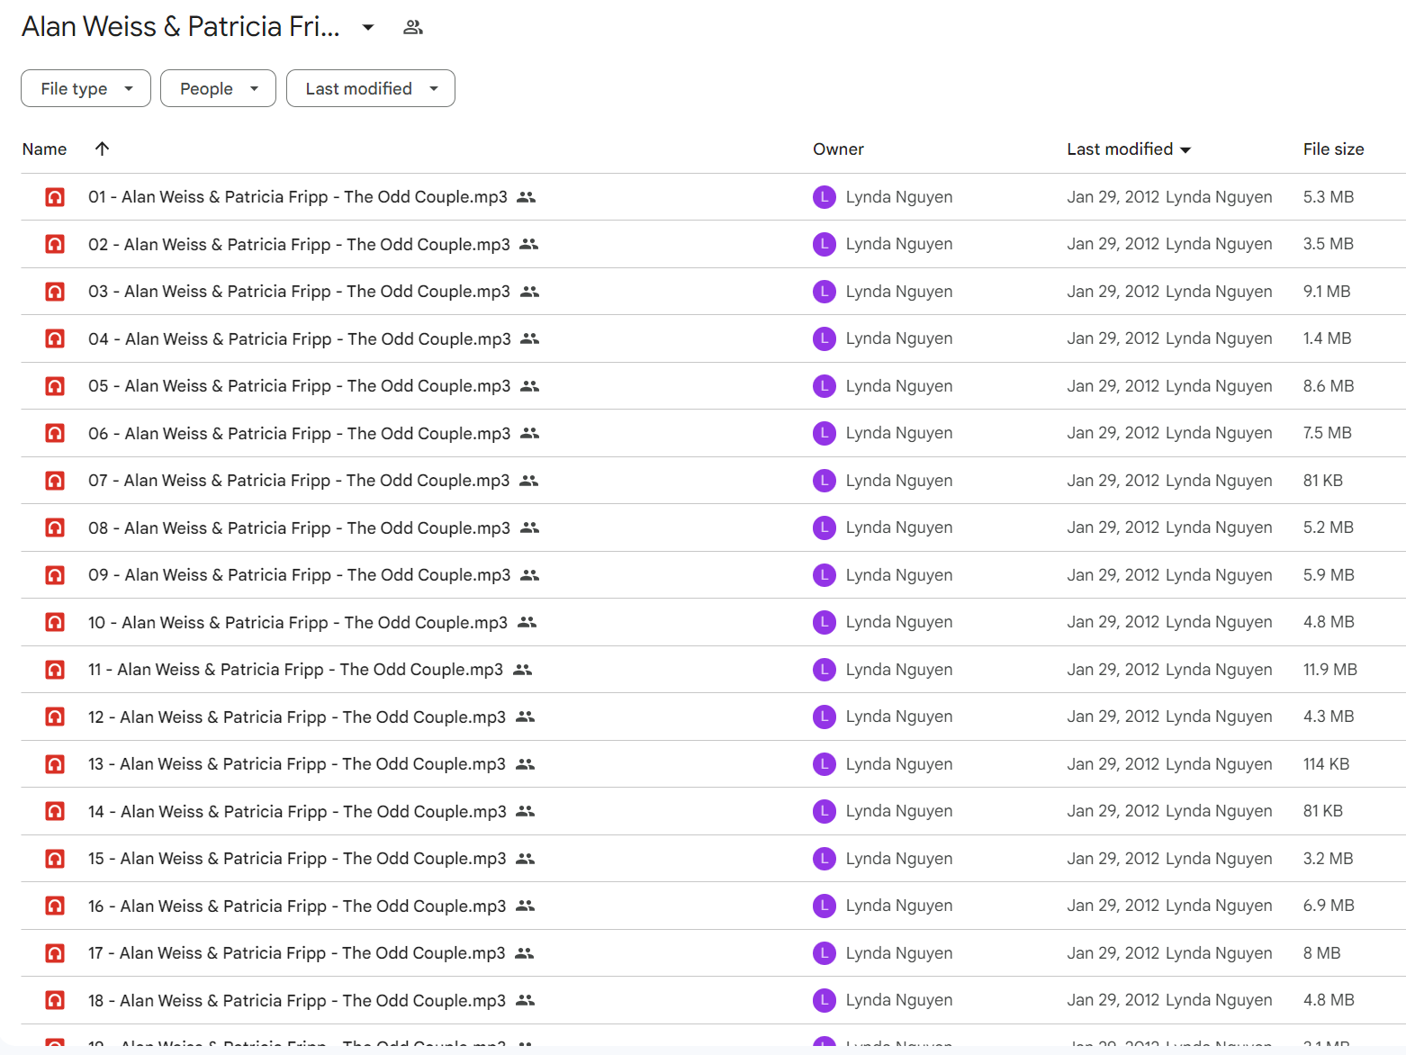Click the File size column header

click(1333, 149)
